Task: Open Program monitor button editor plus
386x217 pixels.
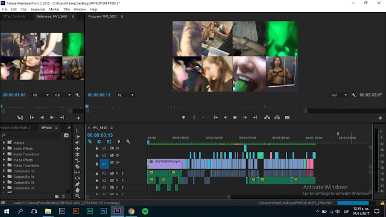Action: click(x=380, y=118)
